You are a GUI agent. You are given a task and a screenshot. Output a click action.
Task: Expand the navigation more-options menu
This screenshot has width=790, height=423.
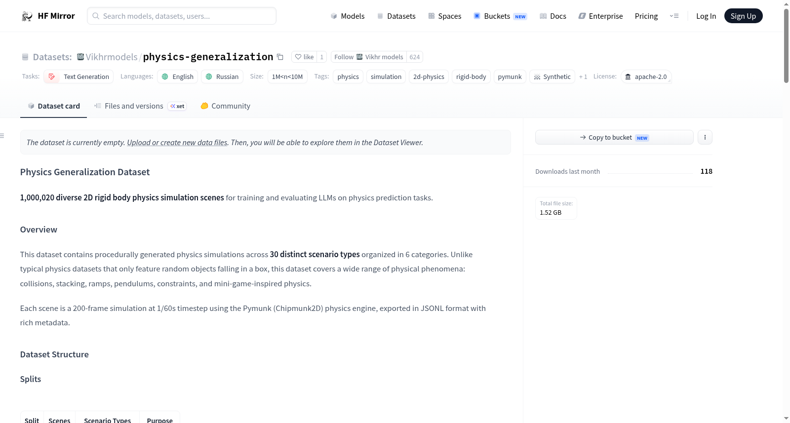pos(674,16)
